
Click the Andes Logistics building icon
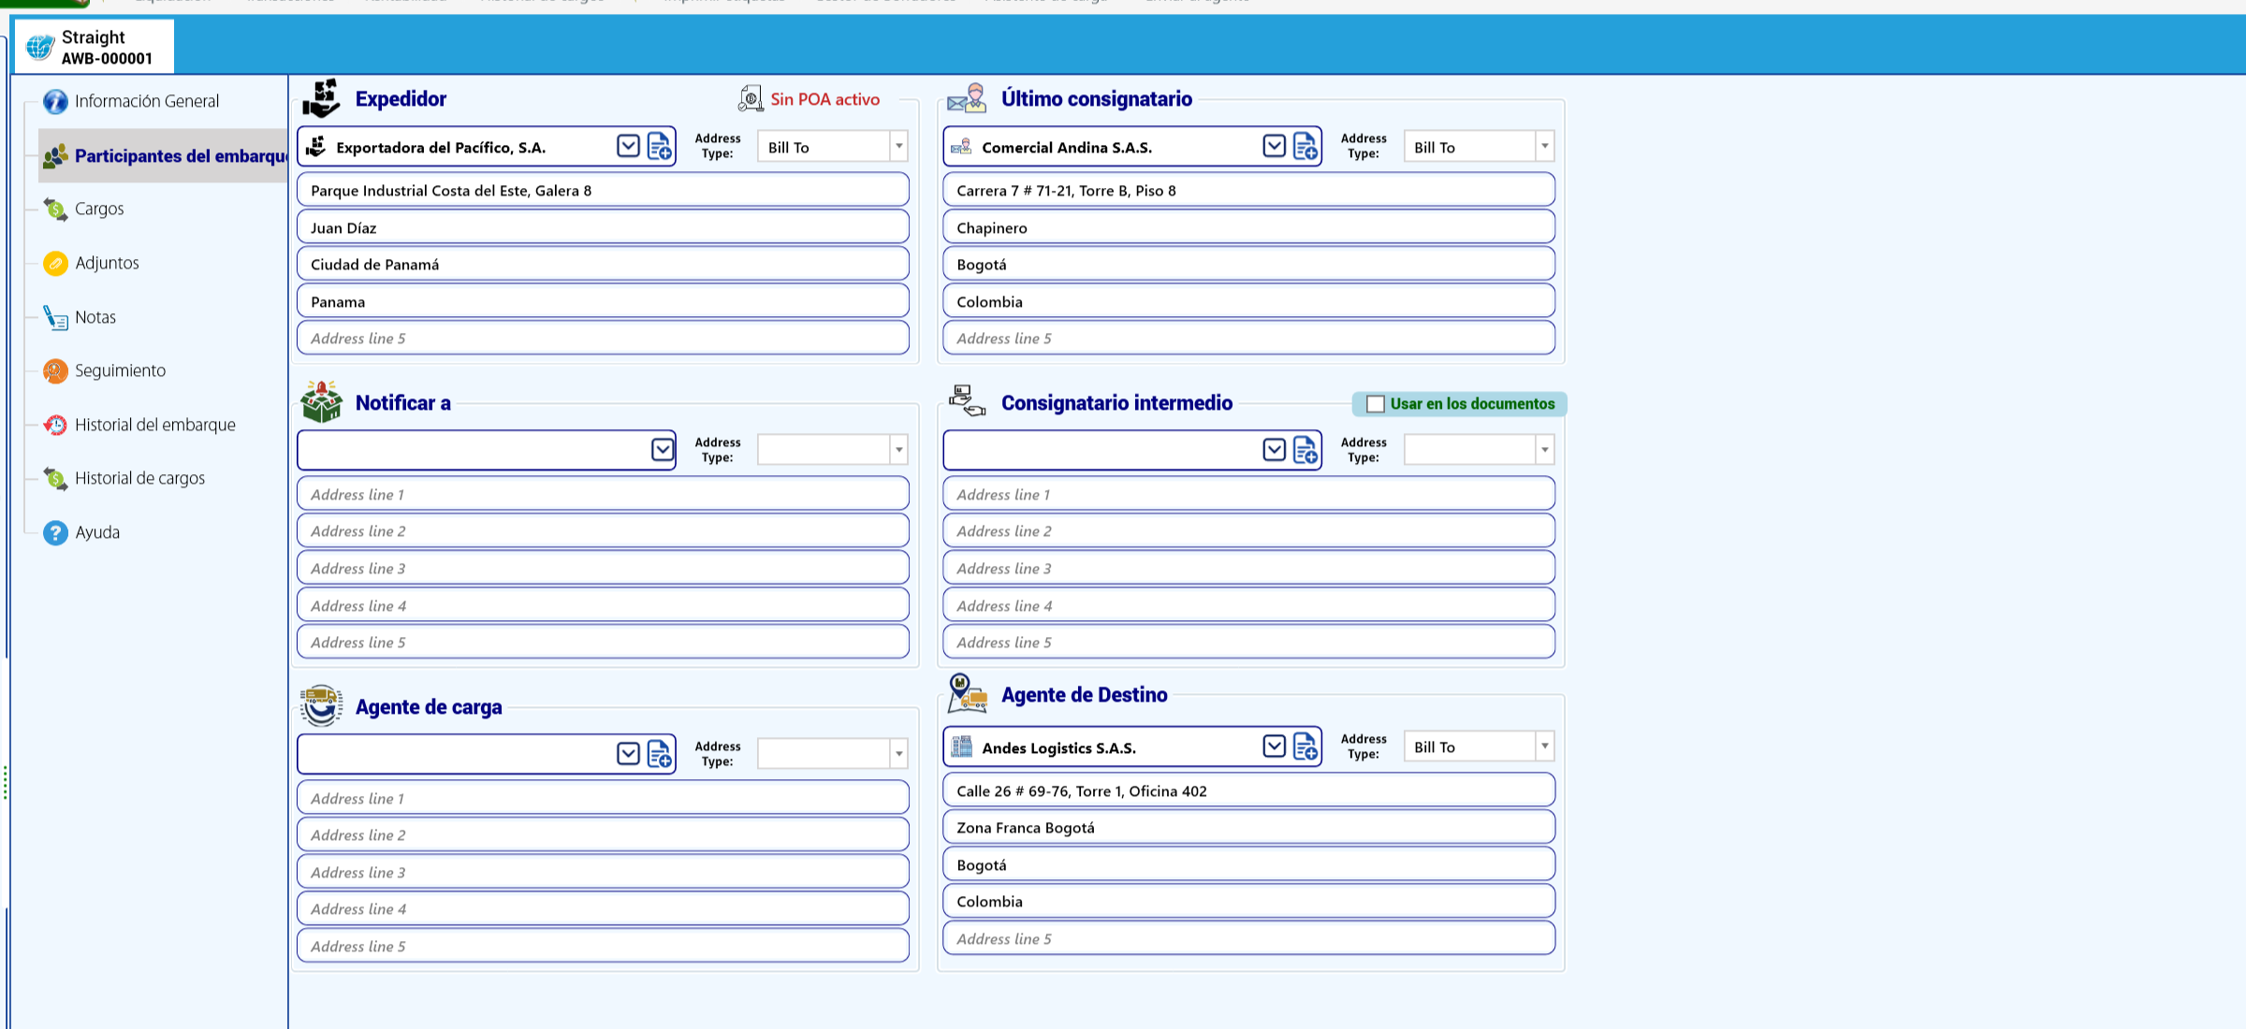[x=961, y=746]
